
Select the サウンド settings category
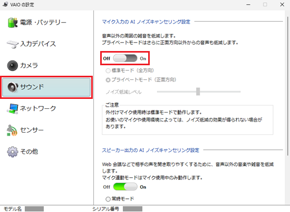(x=46, y=87)
